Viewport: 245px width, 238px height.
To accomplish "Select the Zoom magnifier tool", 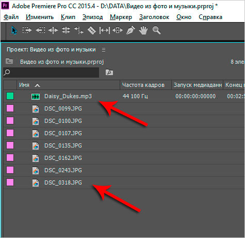I will [x=156, y=30].
